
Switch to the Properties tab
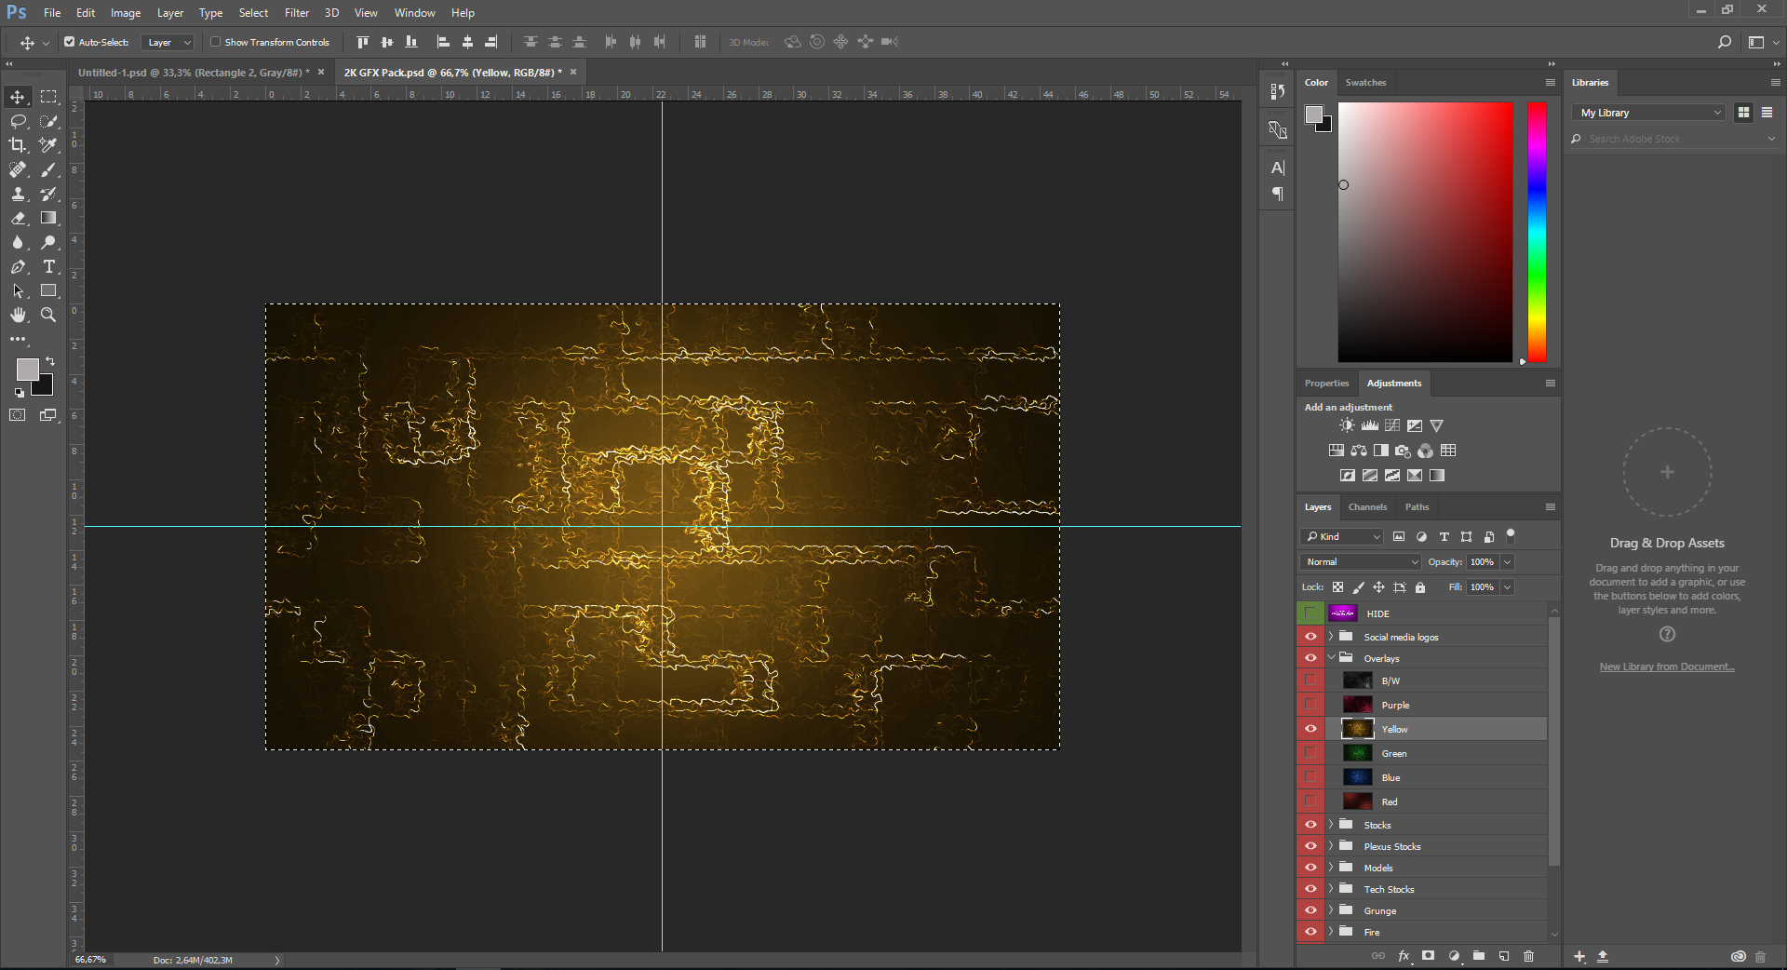tap(1326, 384)
